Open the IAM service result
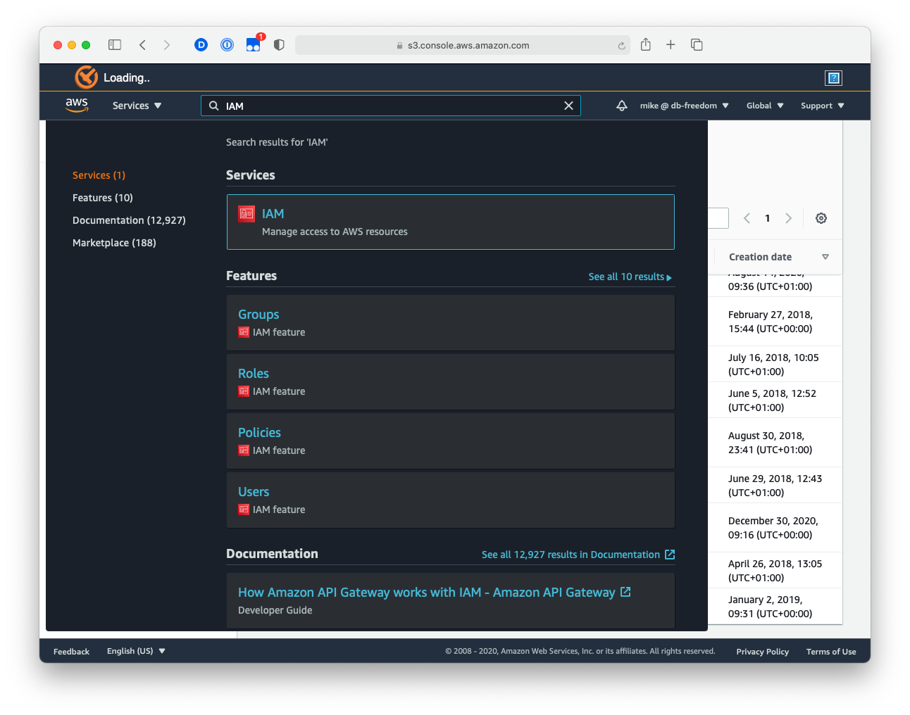Viewport: 910px width, 715px height. tap(451, 222)
